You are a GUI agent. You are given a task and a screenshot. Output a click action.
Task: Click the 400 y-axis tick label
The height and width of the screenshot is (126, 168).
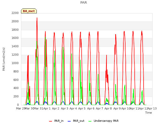pos(16,88)
